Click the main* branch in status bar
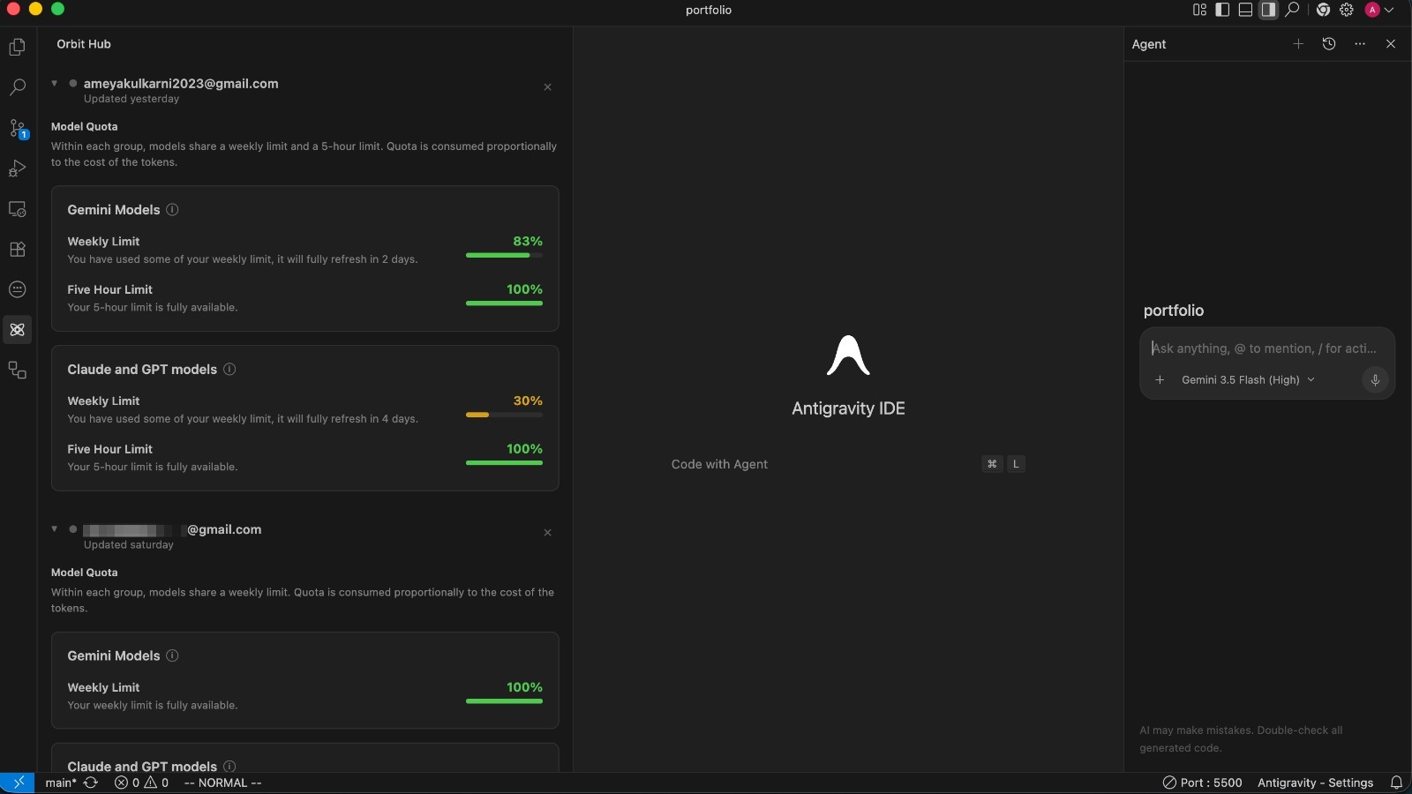 pos(61,783)
